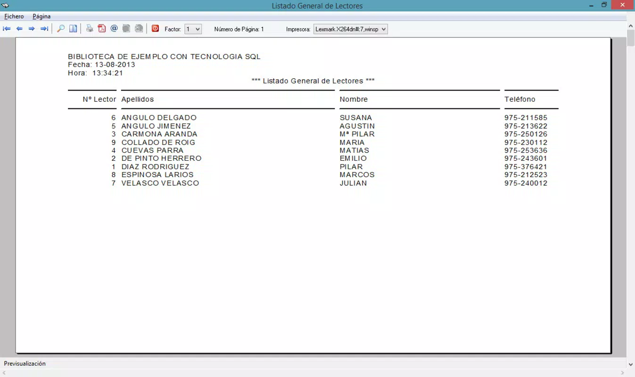Click the name 'Mª PILAR'
Viewport: 635px width, 377px height.
[x=357, y=134]
